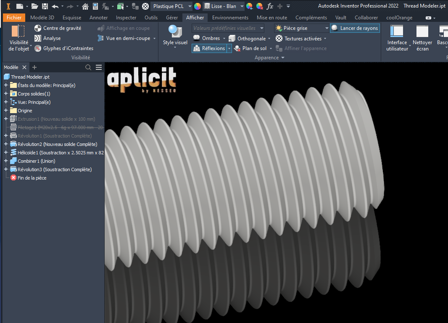Screen dimensions: 448x323
Task: Toggle Plan de sol display
Action: click(253, 48)
